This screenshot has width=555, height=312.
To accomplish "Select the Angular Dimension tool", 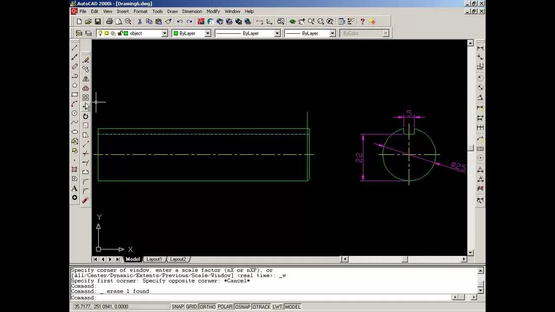I will tap(480, 97).
